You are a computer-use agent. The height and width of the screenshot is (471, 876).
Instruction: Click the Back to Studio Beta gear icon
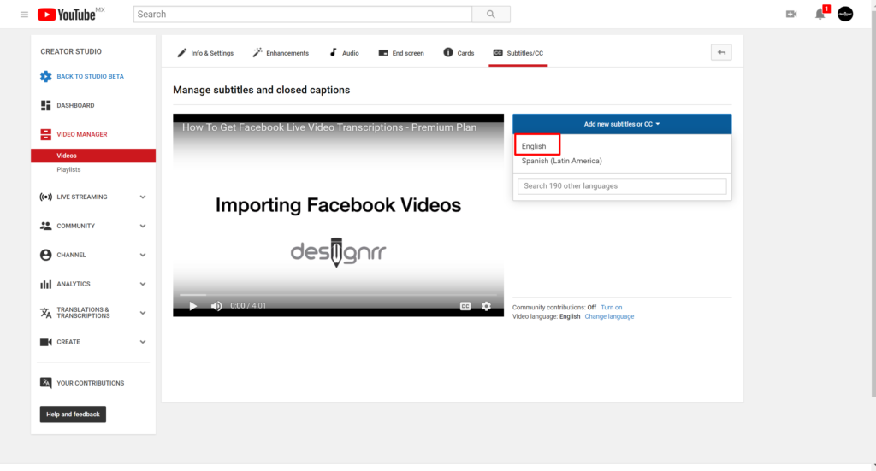tap(46, 76)
